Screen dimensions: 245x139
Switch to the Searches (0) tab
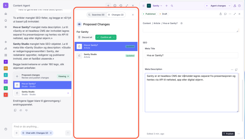[x=96, y=15]
